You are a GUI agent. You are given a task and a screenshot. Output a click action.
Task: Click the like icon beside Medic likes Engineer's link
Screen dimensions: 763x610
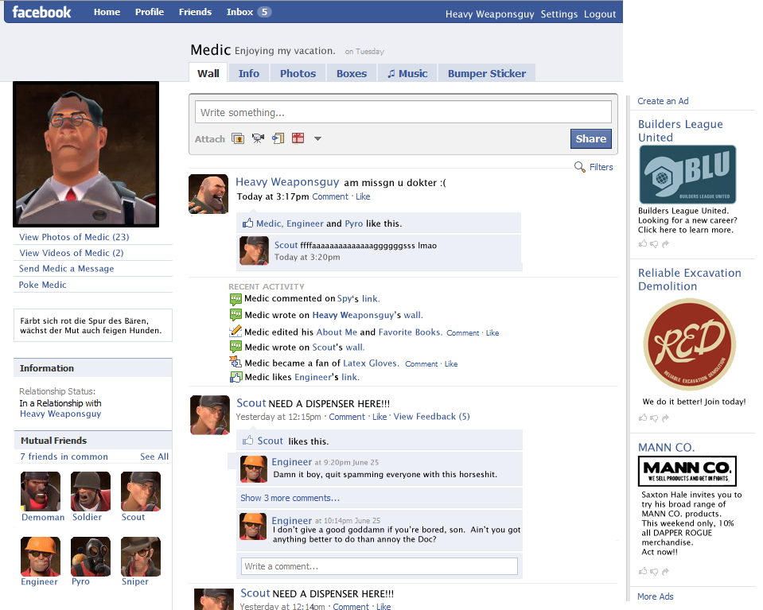click(236, 377)
